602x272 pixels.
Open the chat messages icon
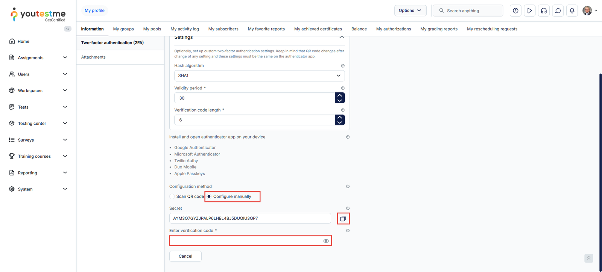point(558,11)
